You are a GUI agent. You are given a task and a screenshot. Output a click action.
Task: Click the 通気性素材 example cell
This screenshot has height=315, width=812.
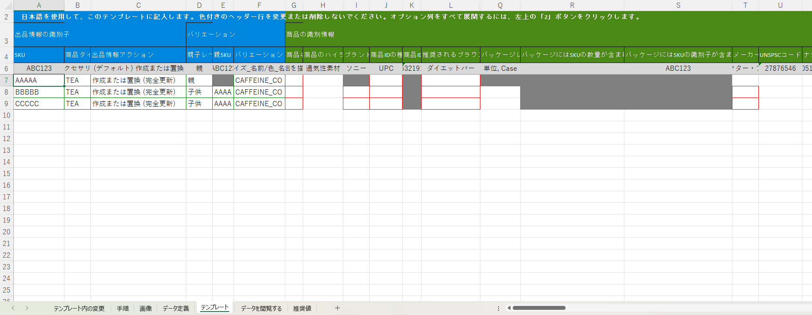point(323,69)
